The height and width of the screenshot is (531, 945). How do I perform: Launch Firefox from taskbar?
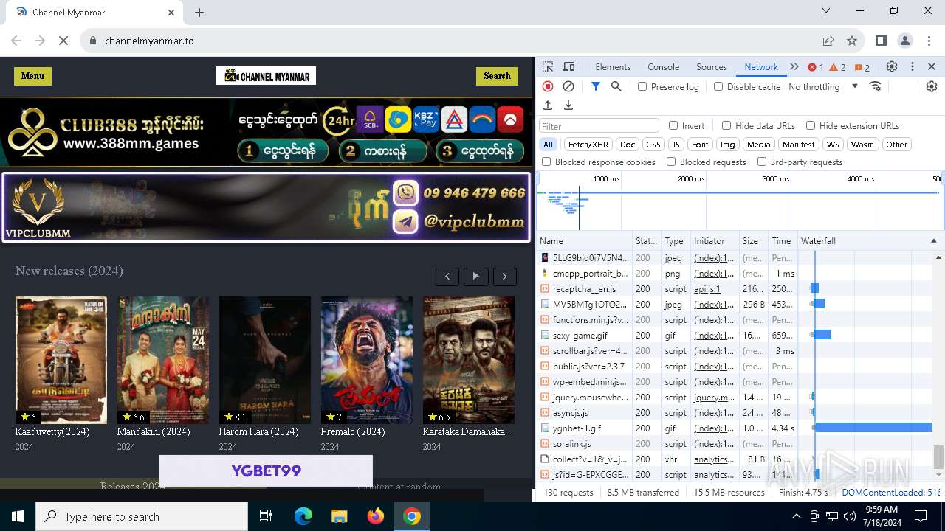point(376,516)
